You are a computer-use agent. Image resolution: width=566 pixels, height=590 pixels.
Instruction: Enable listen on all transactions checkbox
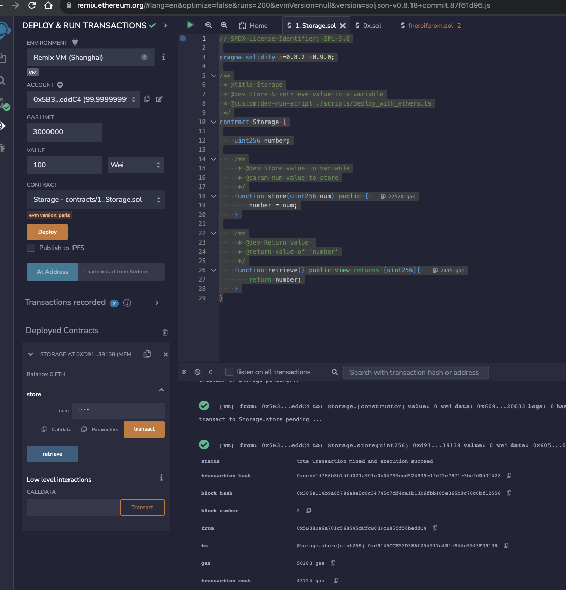[229, 372]
